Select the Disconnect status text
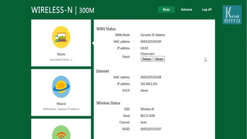This screenshot has height=139, width=247. point(147,54)
